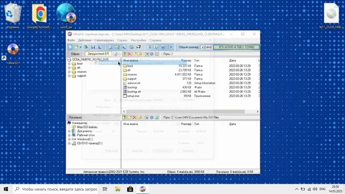Click the New image toolbar icon
The height and width of the screenshot is (194, 345).
tap(71, 47)
